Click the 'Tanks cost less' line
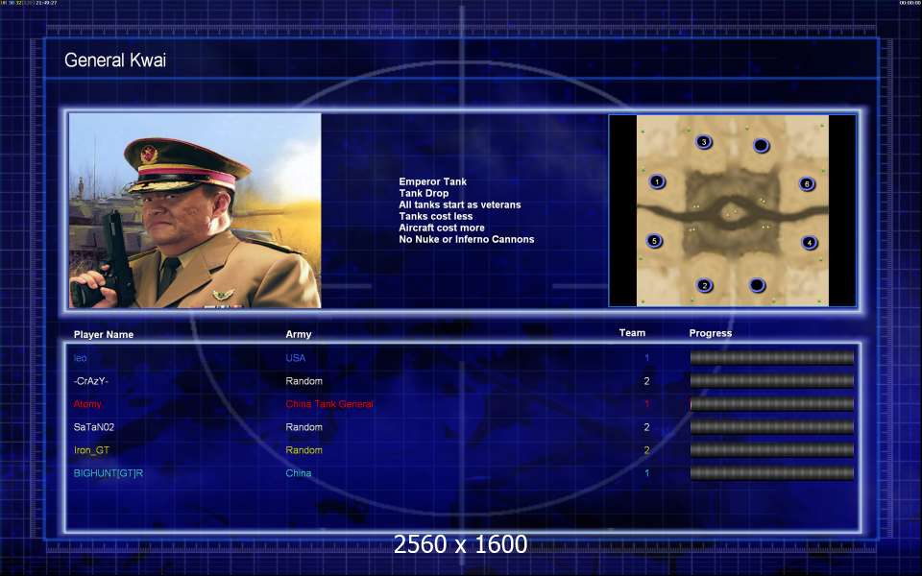The height and width of the screenshot is (576, 922). click(x=436, y=216)
